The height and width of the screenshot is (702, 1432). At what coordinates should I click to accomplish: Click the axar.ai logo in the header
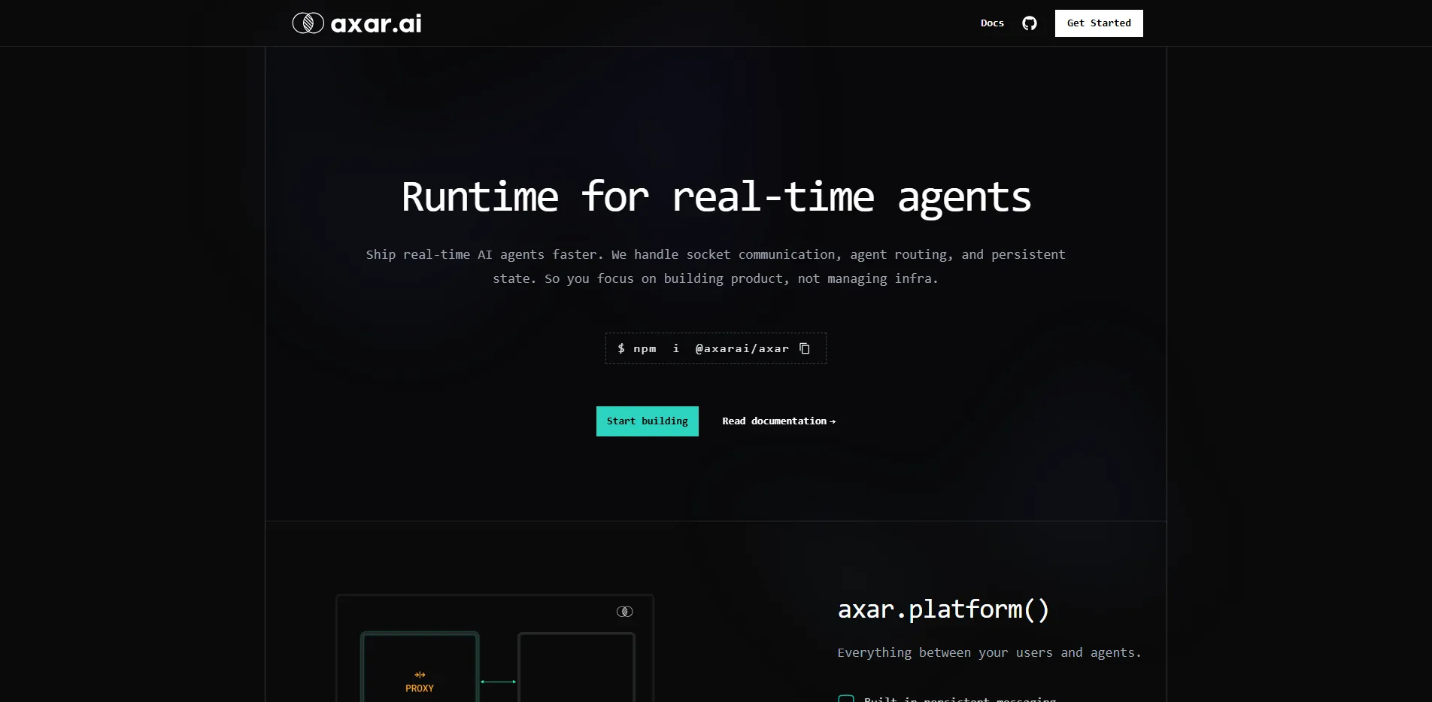tap(355, 23)
